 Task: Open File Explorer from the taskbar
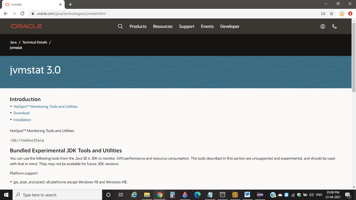[x=147, y=195]
